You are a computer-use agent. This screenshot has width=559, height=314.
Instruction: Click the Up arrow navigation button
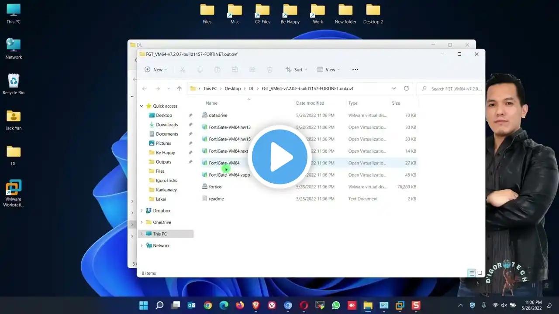click(179, 89)
